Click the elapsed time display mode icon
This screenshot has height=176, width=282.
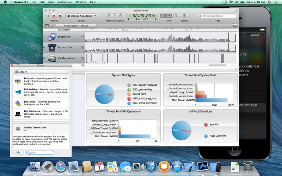154,15
